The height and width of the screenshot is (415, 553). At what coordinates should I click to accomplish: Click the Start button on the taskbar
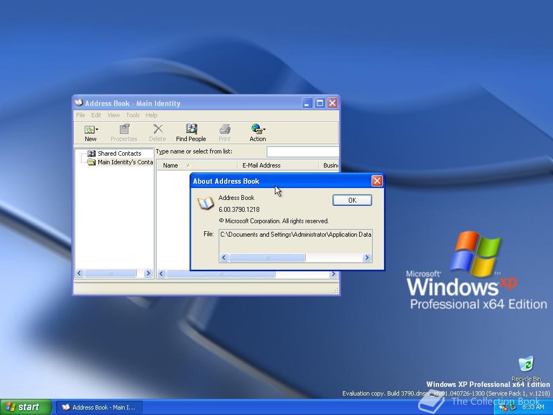(23, 407)
